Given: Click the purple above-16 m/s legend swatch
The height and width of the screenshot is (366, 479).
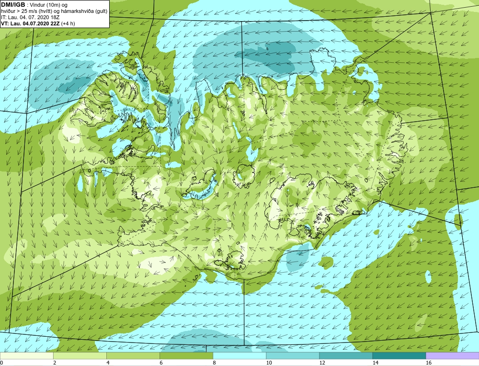Looking at the screenshot, I should coord(452,355).
